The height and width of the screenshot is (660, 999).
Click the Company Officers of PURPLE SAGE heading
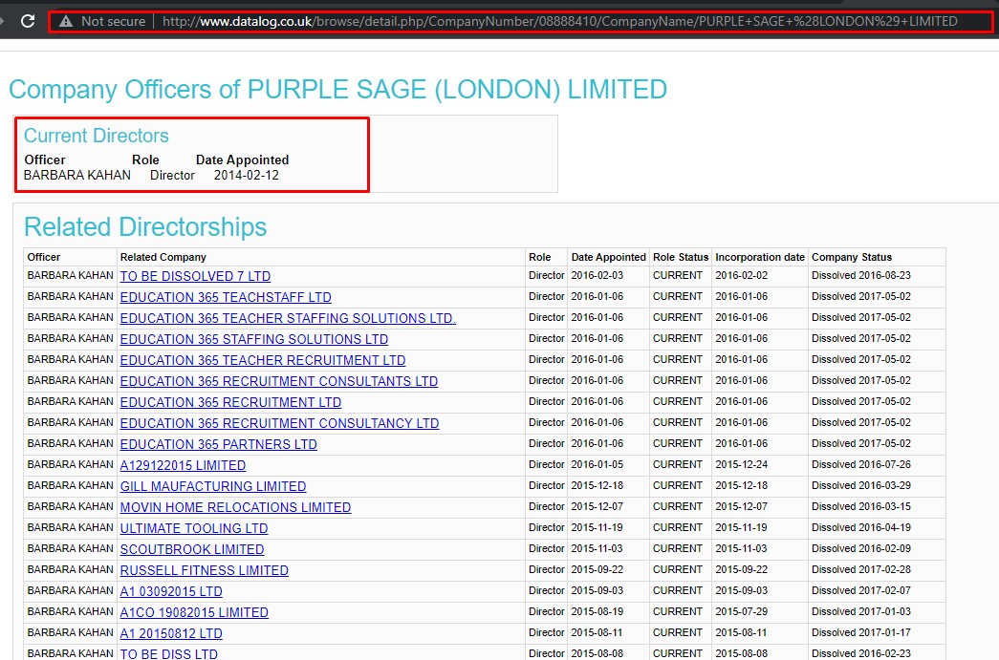click(337, 90)
